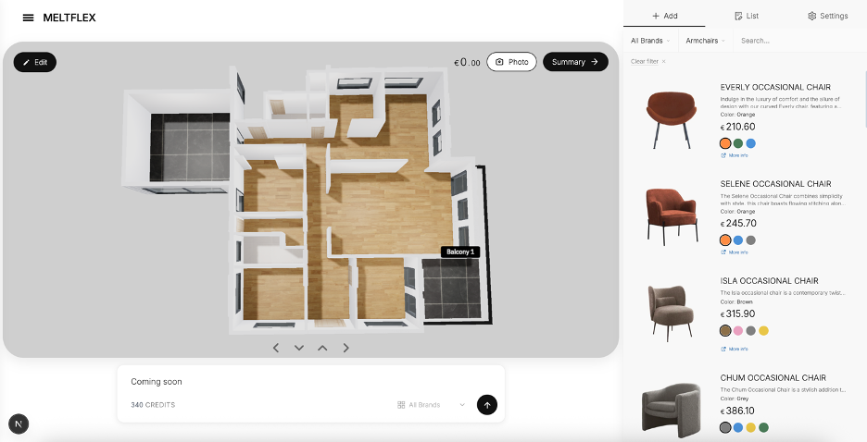Choose green color for Everly Occasional Chair
Screen dimensions: 867x442
[x=738, y=143]
